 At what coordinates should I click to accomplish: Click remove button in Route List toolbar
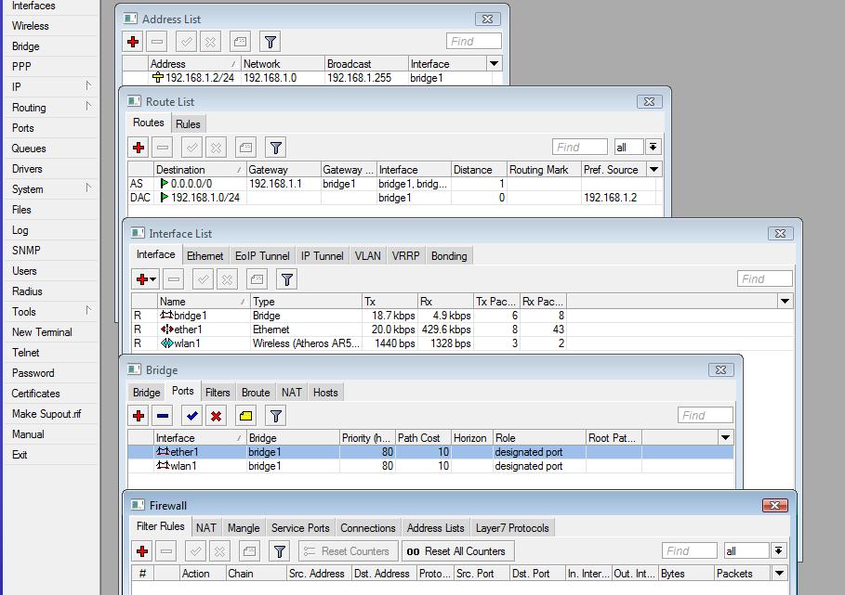[162, 148]
